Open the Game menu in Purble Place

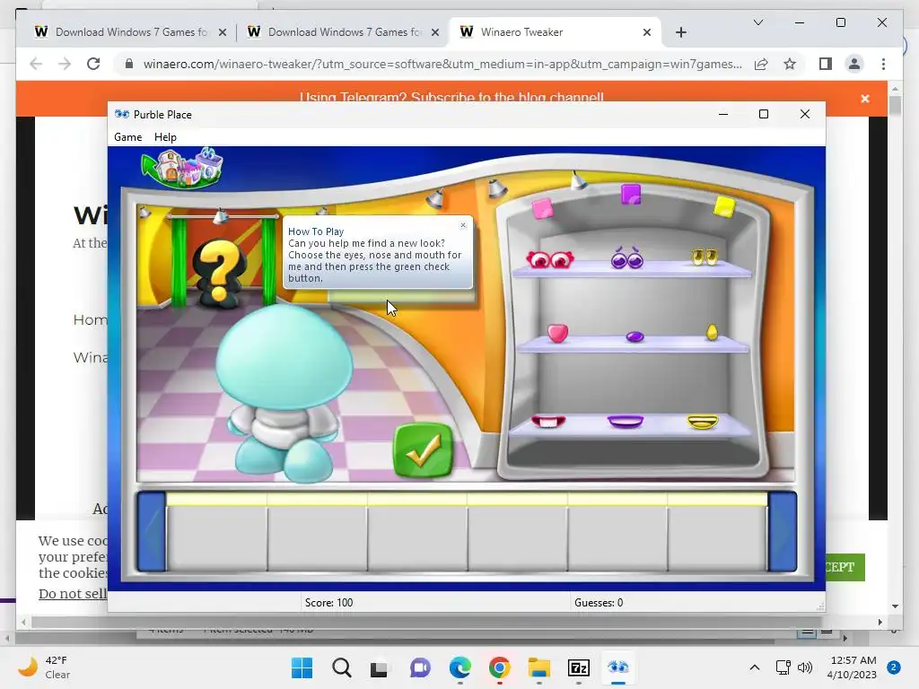(x=127, y=137)
